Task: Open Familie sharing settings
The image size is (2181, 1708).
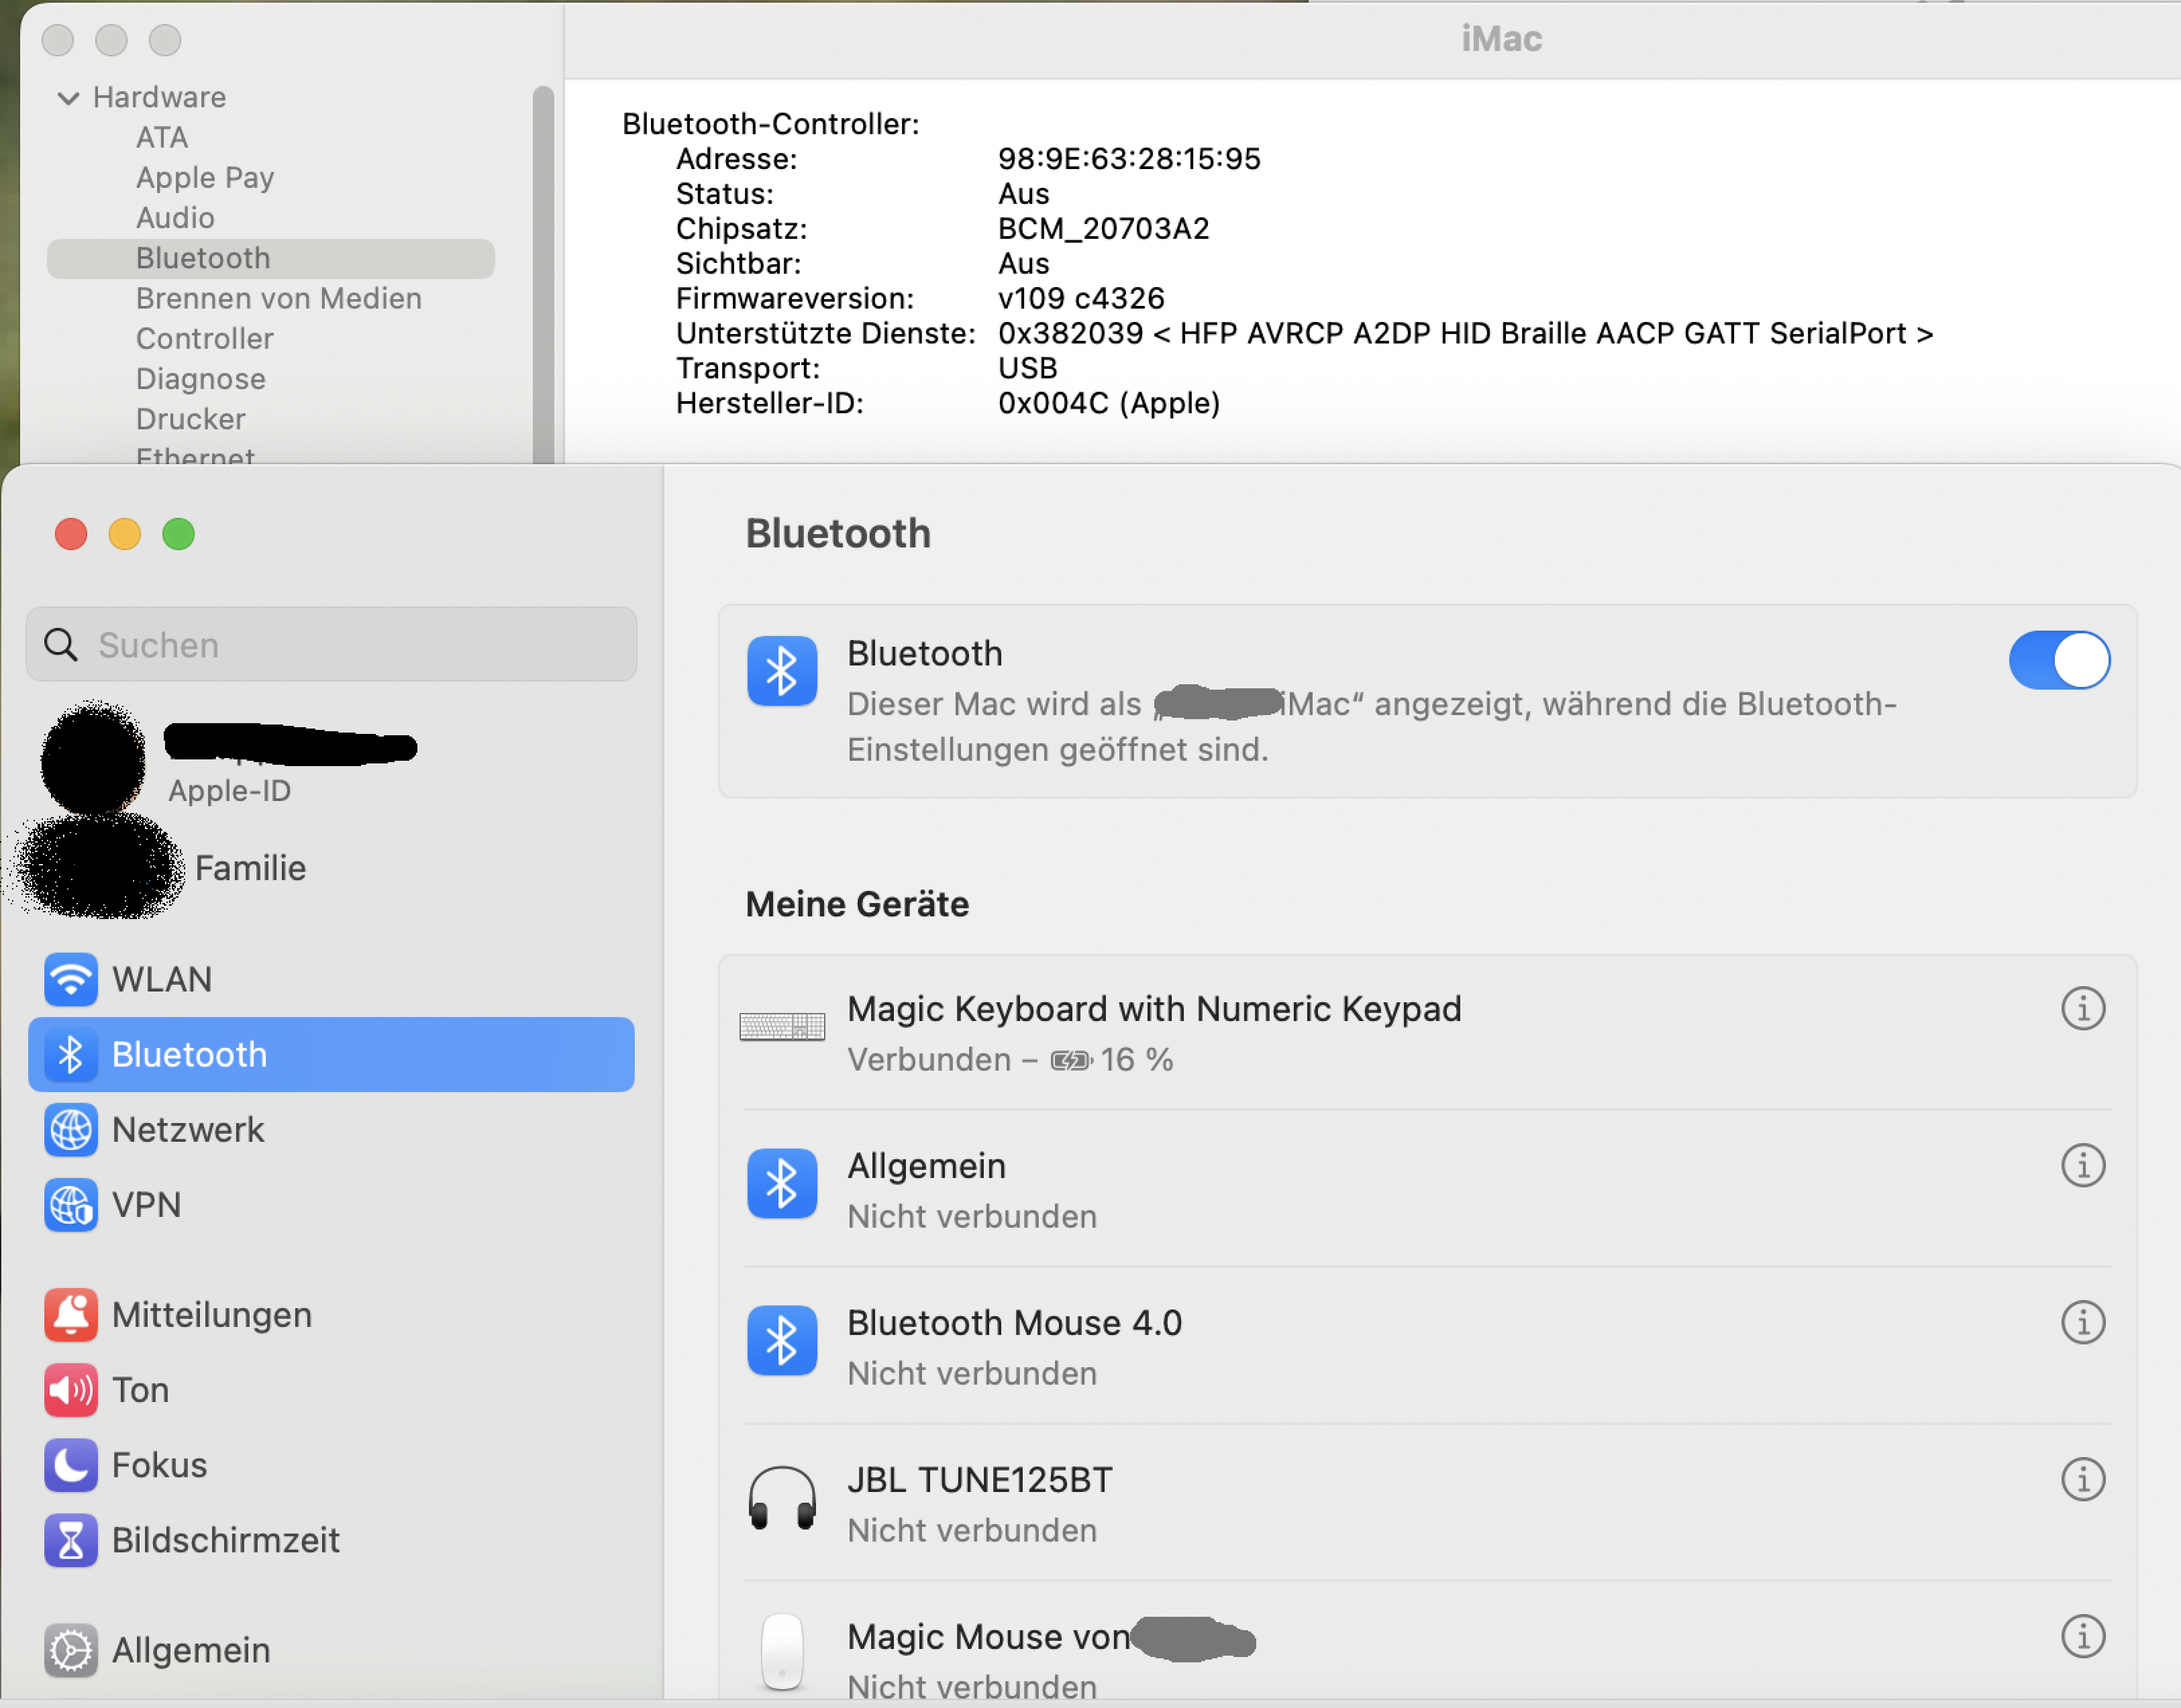Action: [x=250, y=868]
